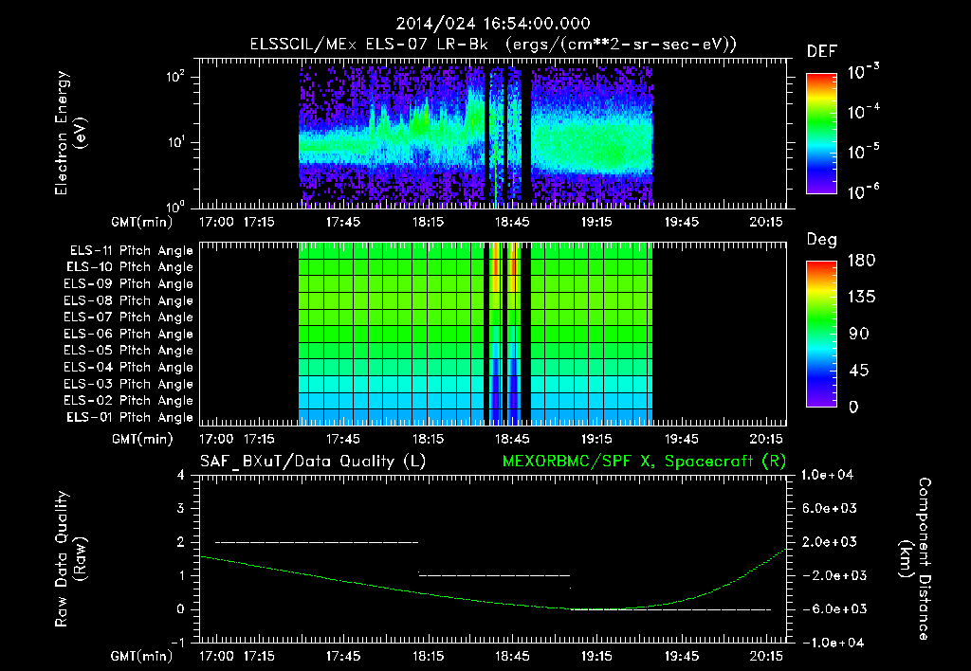
Task: Select the ELS-07 Pitch Angle row label
Action: pyautogui.click(x=128, y=317)
